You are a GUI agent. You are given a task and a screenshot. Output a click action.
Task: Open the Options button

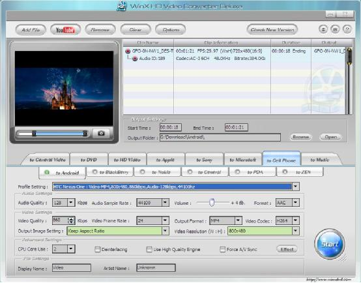tap(171, 30)
